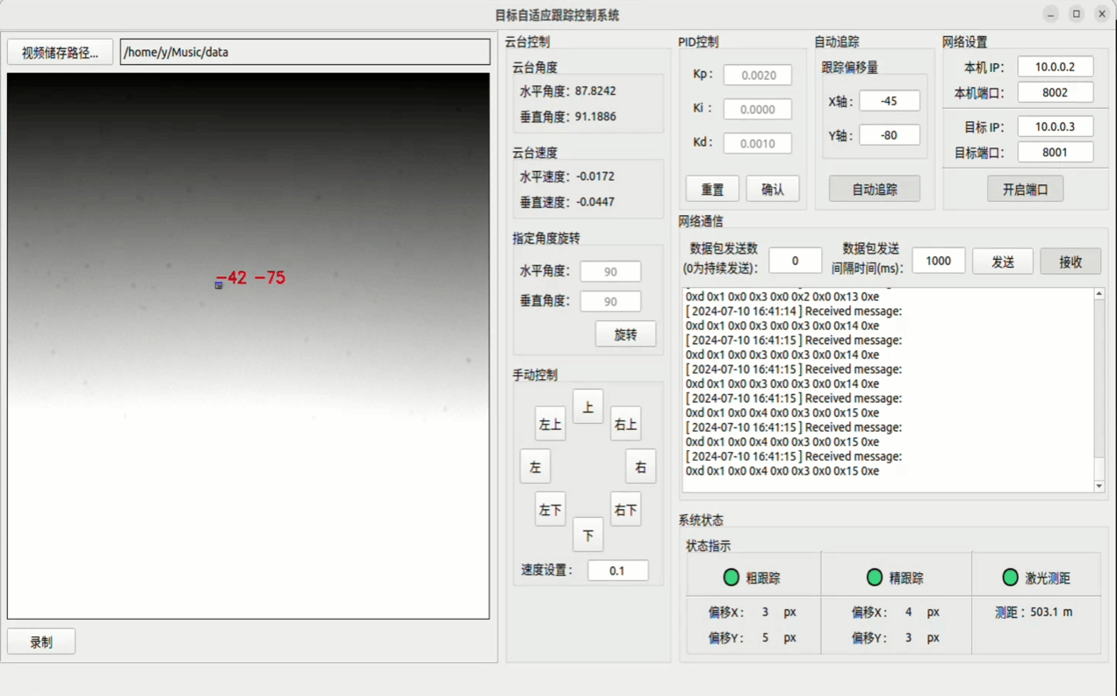Screen dimensions: 1117x696
Task: Click the 右上 direction button
Action: (x=626, y=424)
